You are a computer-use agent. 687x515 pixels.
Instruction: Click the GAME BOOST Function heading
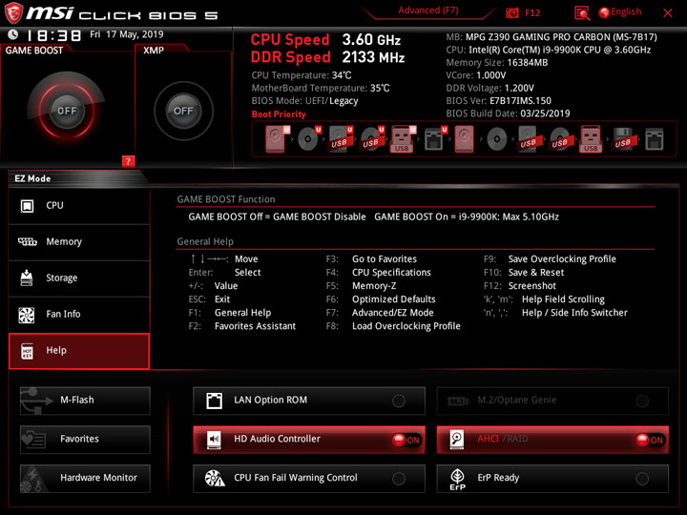(x=226, y=199)
